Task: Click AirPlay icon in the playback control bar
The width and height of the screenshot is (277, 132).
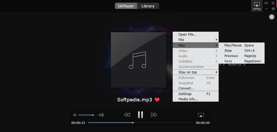Action: coord(201,115)
